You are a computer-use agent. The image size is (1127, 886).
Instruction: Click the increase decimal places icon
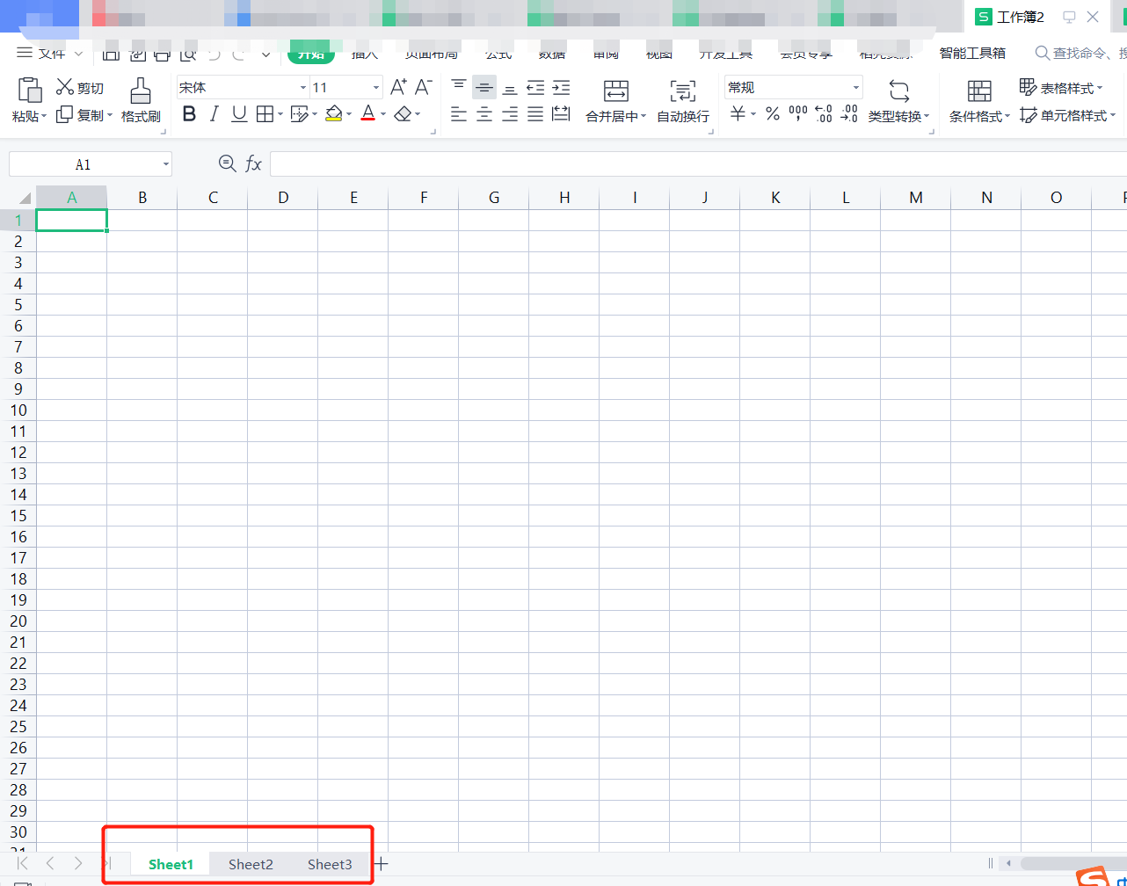click(x=824, y=114)
